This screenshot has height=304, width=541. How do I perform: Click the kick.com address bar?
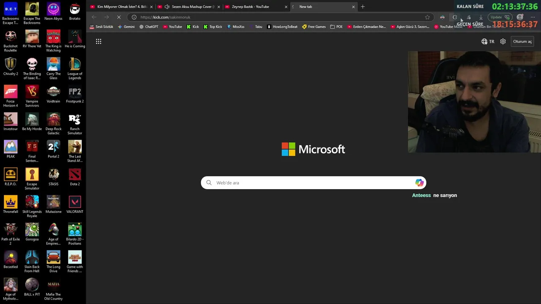coord(279,17)
